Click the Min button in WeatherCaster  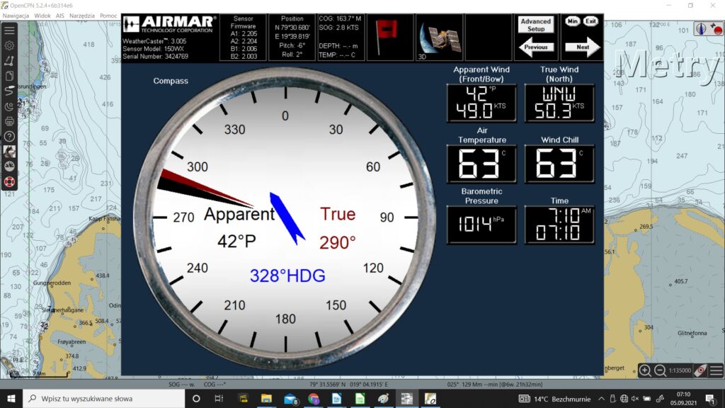(x=572, y=21)
